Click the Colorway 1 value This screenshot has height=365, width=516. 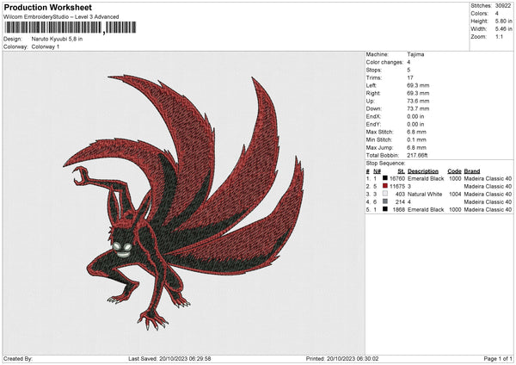46,46
